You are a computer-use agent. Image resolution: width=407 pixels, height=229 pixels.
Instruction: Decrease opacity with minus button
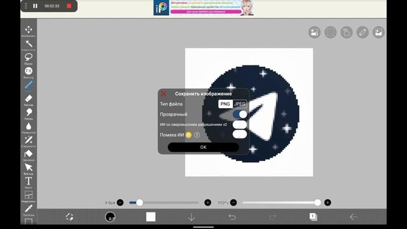[x=233, y=202]
